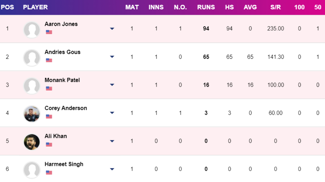The height and width of the screenshot is (182, 325).
Task: Click the USA flag under Aaron Jones
Action: click(x=49, y=32)
